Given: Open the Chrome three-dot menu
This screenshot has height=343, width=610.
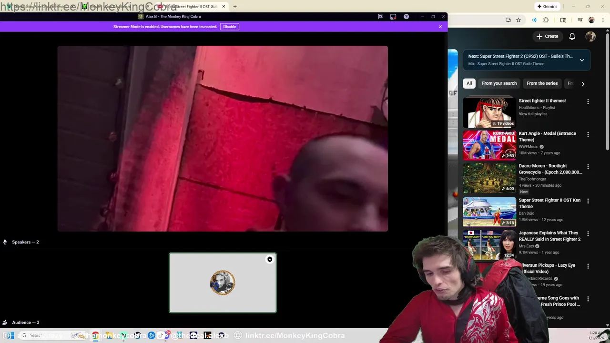Looking at the screenshot, I should pyautogui.click(x=602, y=20).
